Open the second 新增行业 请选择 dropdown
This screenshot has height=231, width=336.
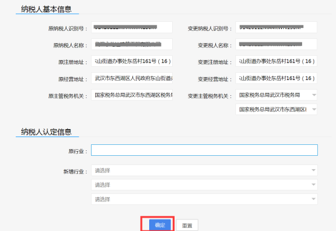click(204, 185)
